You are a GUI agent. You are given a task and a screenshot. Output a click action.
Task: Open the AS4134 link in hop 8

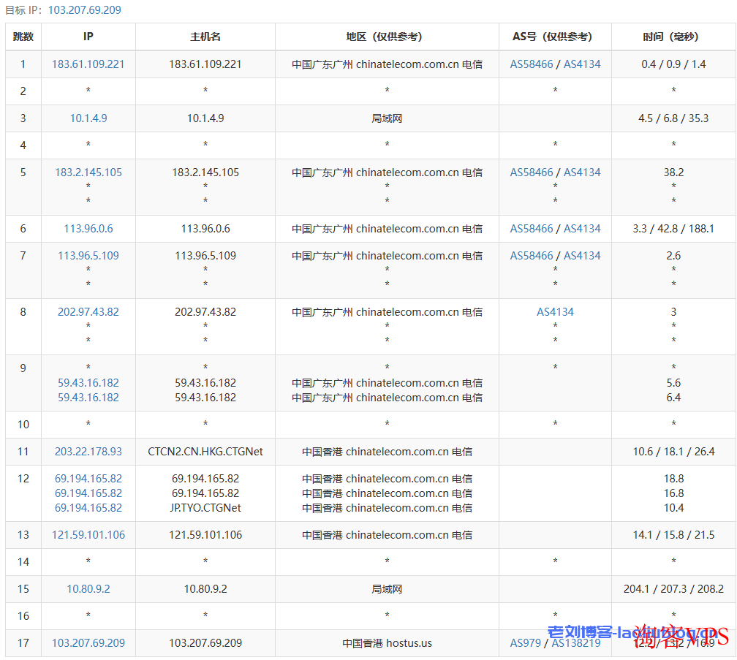pyautogui.click(x=555, y=312)
